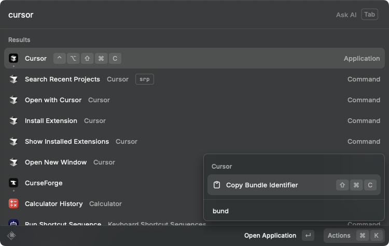Click the Tab key badge near Ask AI

(x=369, y=15)
